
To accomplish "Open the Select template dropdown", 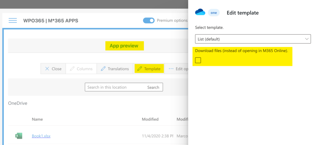I will 253,39.
